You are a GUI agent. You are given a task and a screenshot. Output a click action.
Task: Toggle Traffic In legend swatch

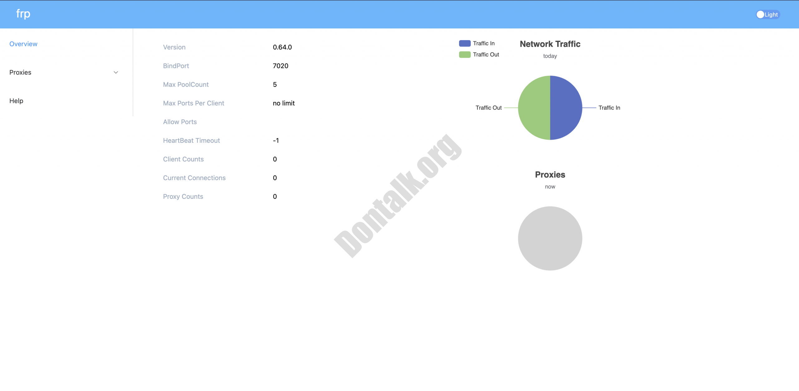(464, 43)
